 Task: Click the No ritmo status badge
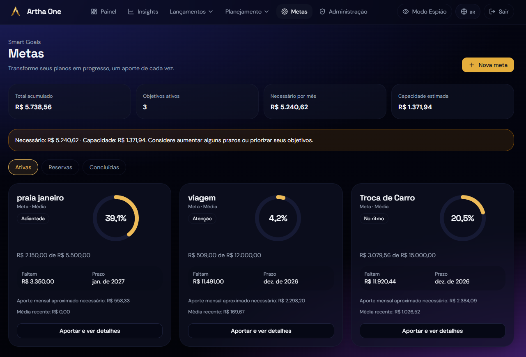pyautogui.click(x=374, y=219)
